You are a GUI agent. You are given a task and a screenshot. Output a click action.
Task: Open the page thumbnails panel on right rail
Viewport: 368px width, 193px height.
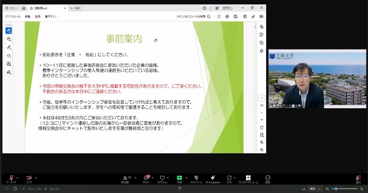(262, 43)
